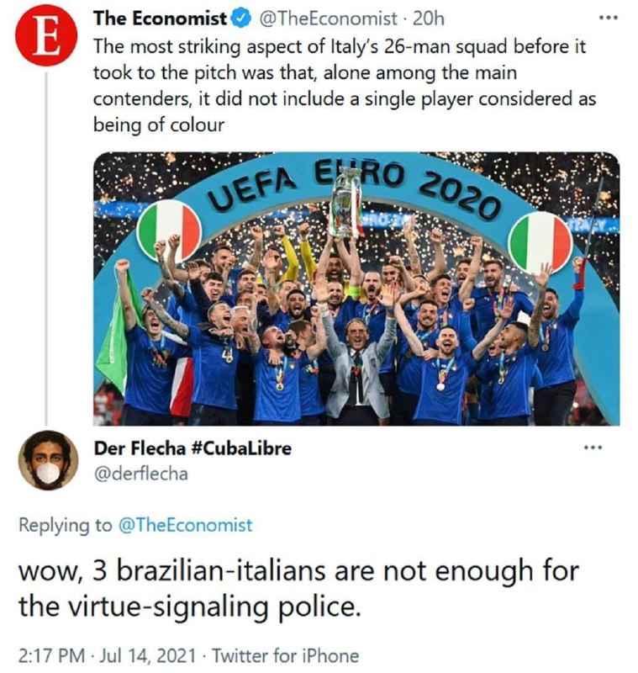
Task: Click the Jul 14, 2021 date
Action: pos(159,655)
